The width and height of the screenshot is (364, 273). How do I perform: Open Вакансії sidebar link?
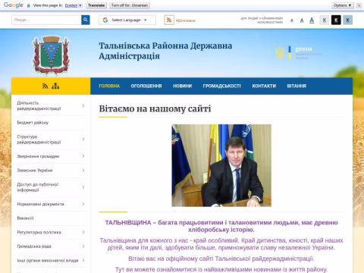point(25,218)
